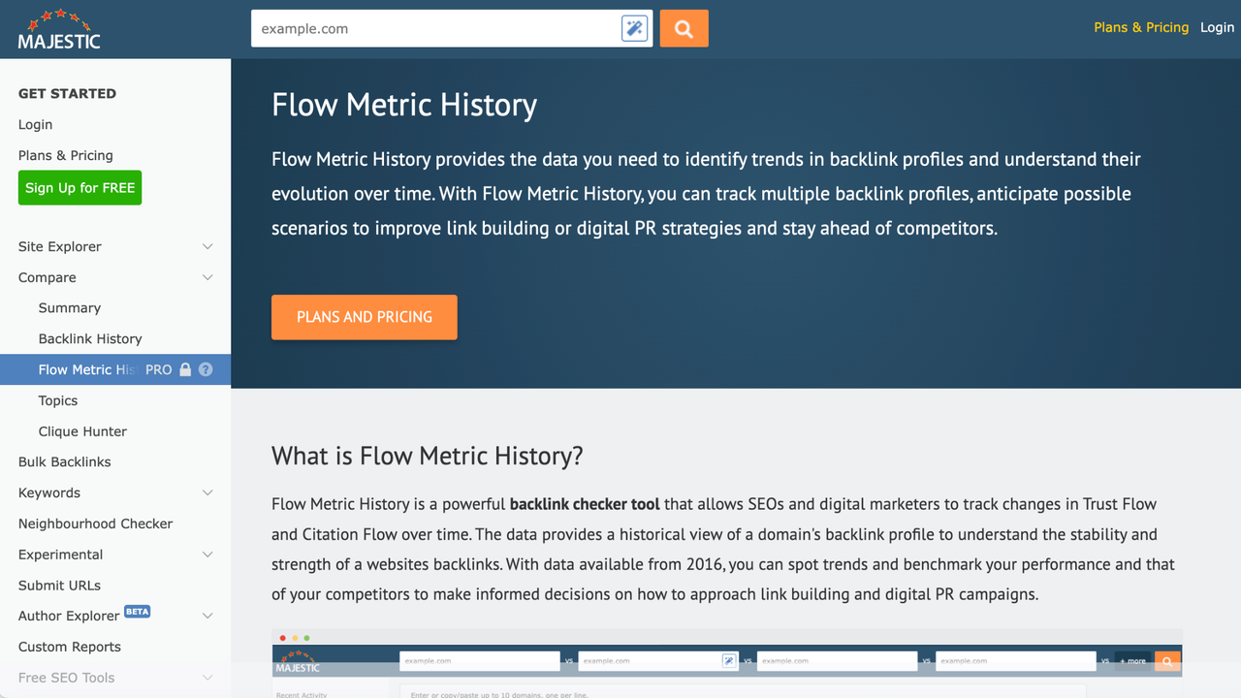Click Login in the top bar
The height and width of the screenshot is (698, 1241).
[x=1217, y=27]
